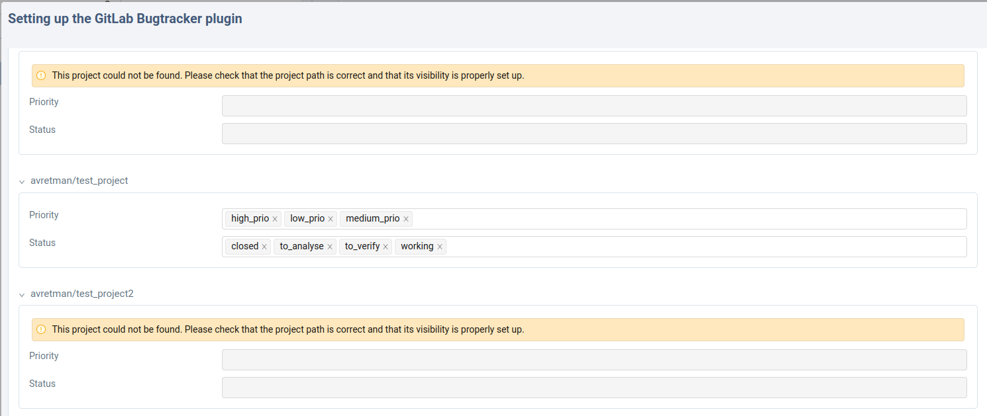Remove the to_verify status tag
The height and width of the screenshot is (416, 987).
point(386,247)
